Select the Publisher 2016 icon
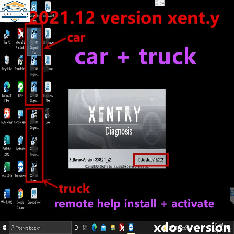 pyautogui.click(x=7, y=145)
